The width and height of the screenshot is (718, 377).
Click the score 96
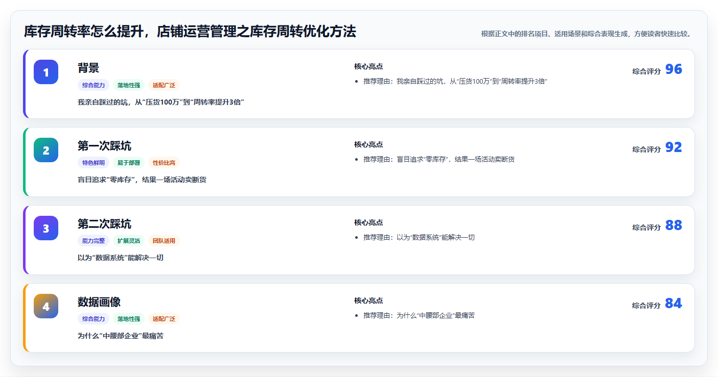tap(674, 69)
